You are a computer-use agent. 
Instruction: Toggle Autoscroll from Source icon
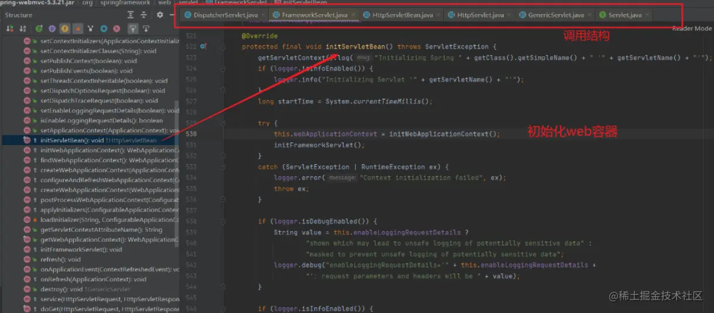(147, 28)
